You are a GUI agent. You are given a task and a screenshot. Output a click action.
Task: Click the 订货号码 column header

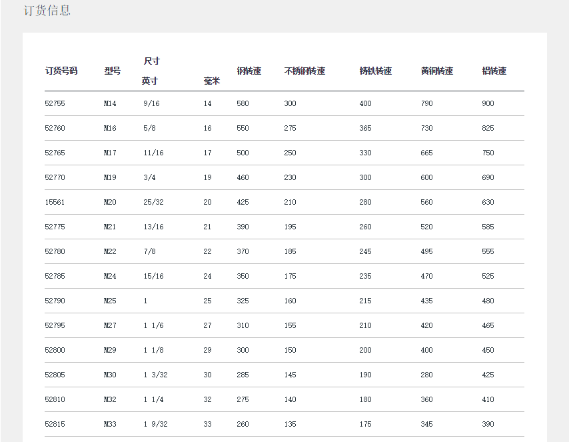click(61, 71)
